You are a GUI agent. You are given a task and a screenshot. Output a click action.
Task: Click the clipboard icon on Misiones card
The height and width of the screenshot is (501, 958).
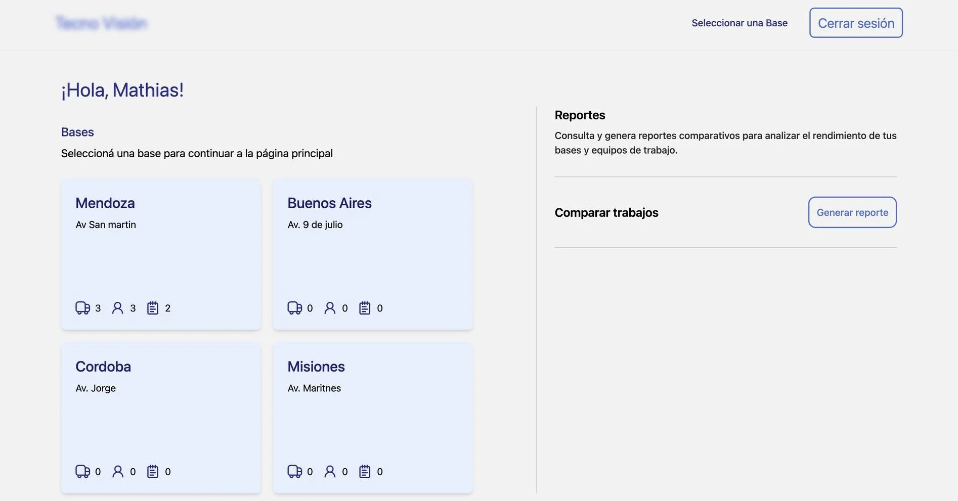tap(365, 472)
